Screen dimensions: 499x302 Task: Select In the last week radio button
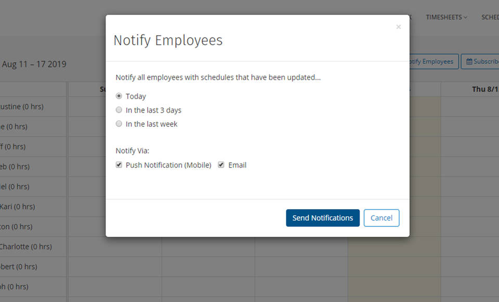tap(119, 124)
